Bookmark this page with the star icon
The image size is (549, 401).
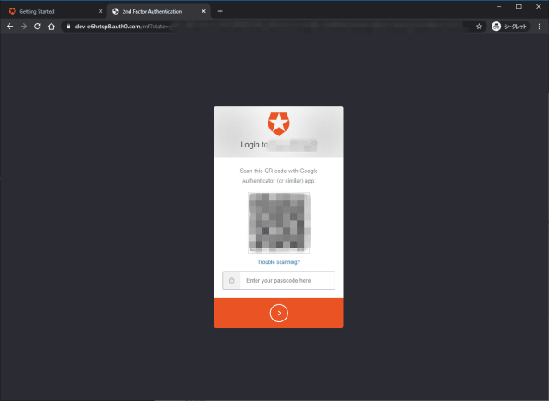479,27
